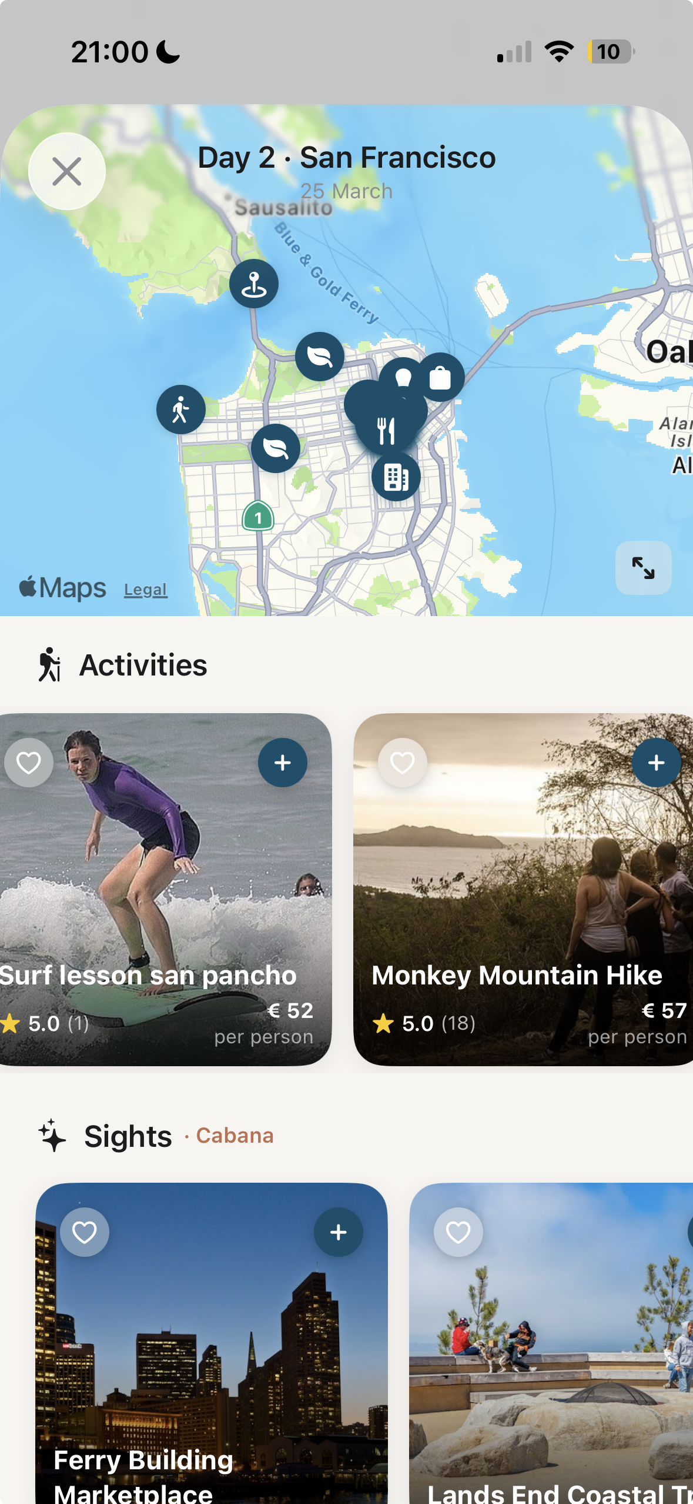The width and height of the screenshot is (693, 1504).
Task: Select the hiking person map pin
Action: pos(181,410)
